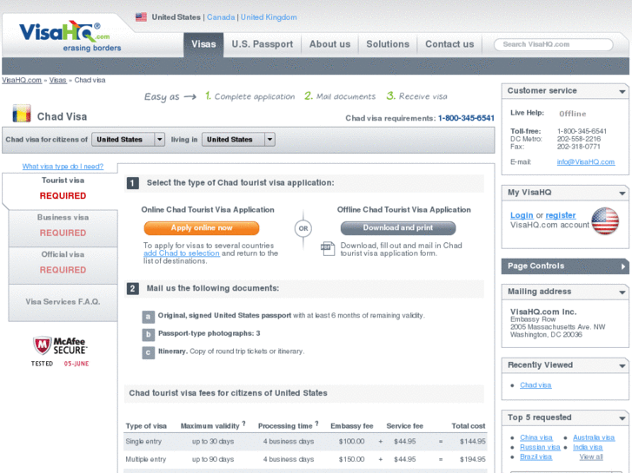The image size is (632, 473).
Task: Click the Search VisaHQ.com field
Action: tap(554, 44)
